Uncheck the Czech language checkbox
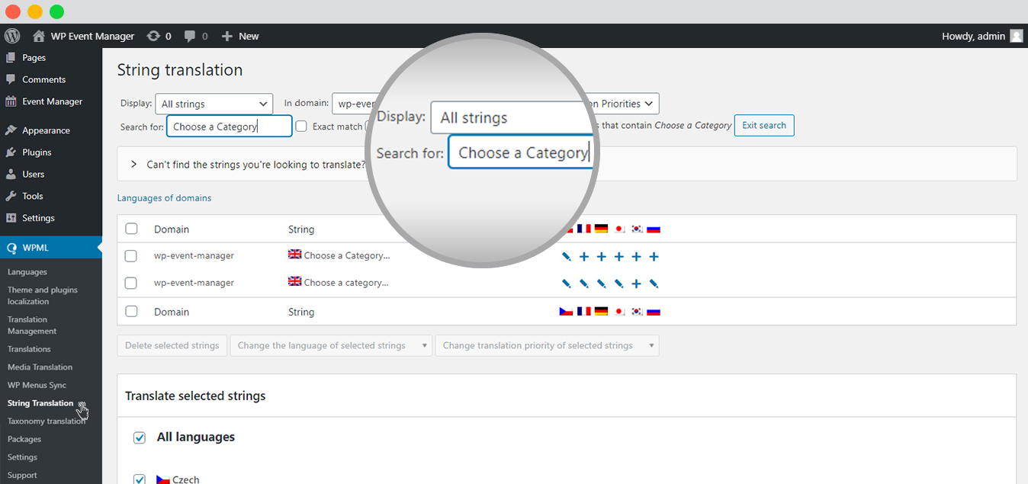1028x484 pixels. [x=140, y=479]
